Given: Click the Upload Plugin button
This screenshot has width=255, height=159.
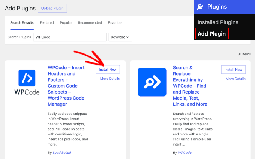Looking at the screenshot, I should pos(52,9).
